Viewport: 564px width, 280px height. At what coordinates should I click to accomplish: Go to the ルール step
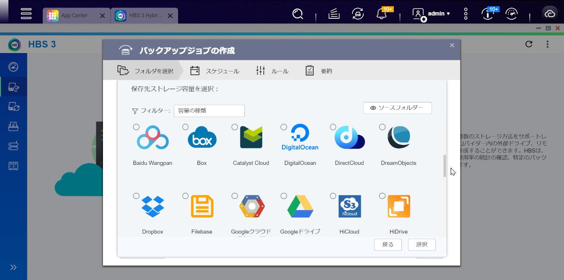tap(272, 71)
